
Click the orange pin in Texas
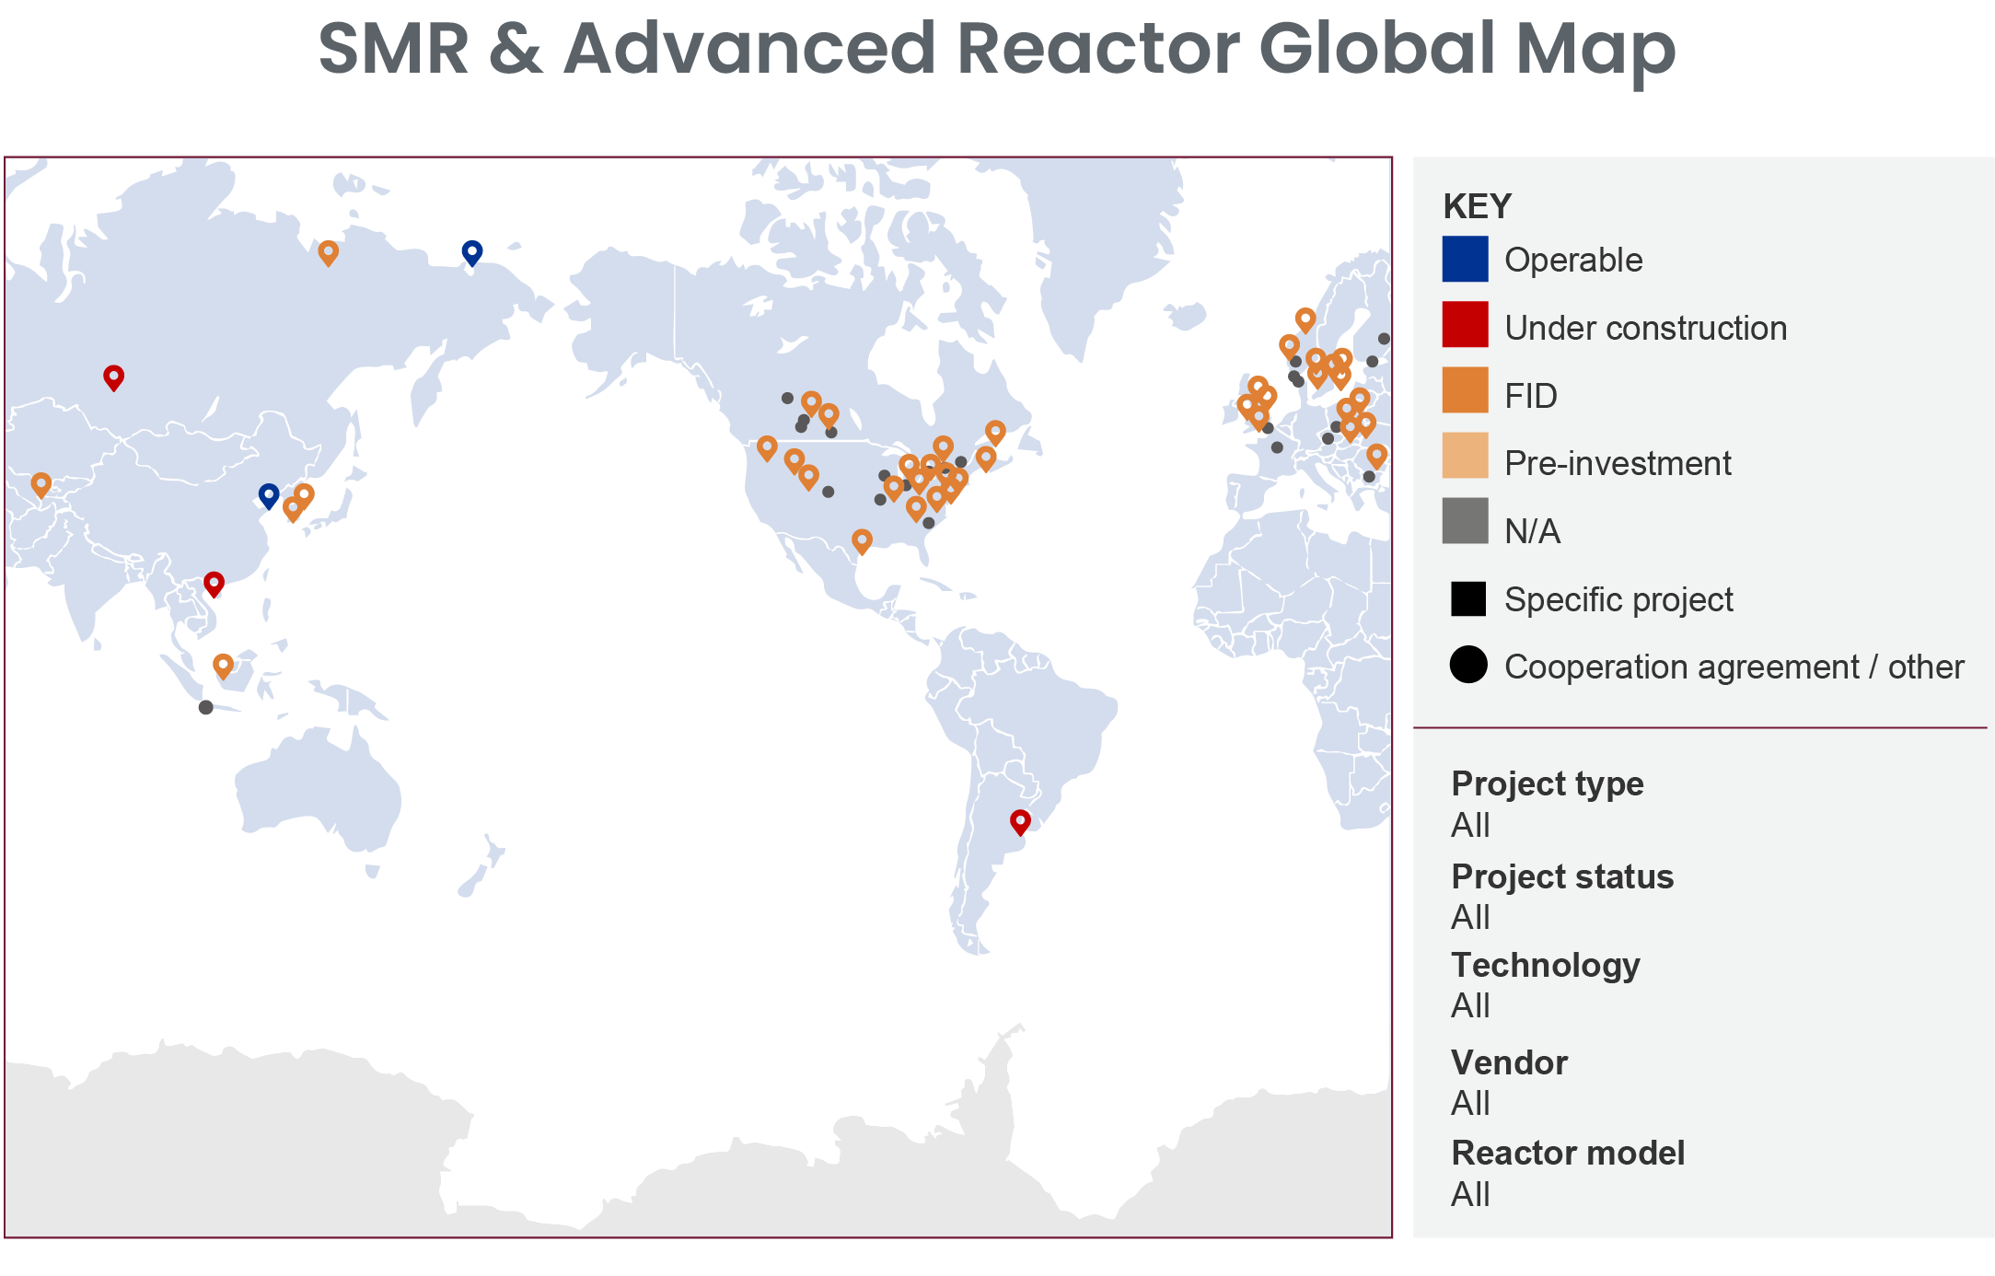click(862, 539)
